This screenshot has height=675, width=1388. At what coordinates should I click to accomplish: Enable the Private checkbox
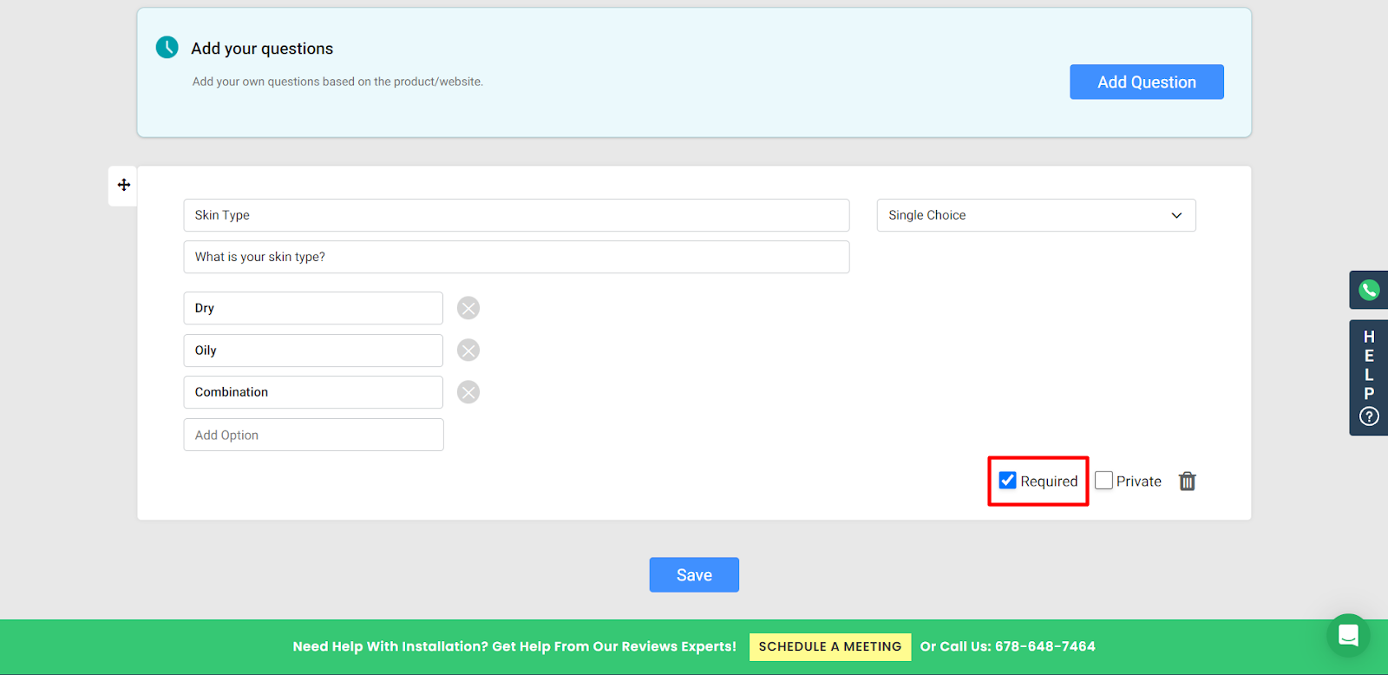[1103, 481]
